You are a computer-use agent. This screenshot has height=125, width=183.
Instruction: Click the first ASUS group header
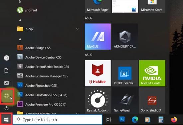[89, 18]
